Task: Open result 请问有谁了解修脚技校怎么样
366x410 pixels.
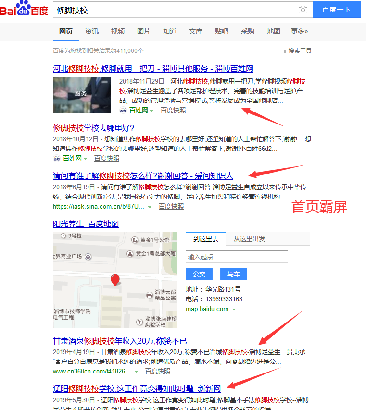Action: pyautogui.click(x=143, y=176)
